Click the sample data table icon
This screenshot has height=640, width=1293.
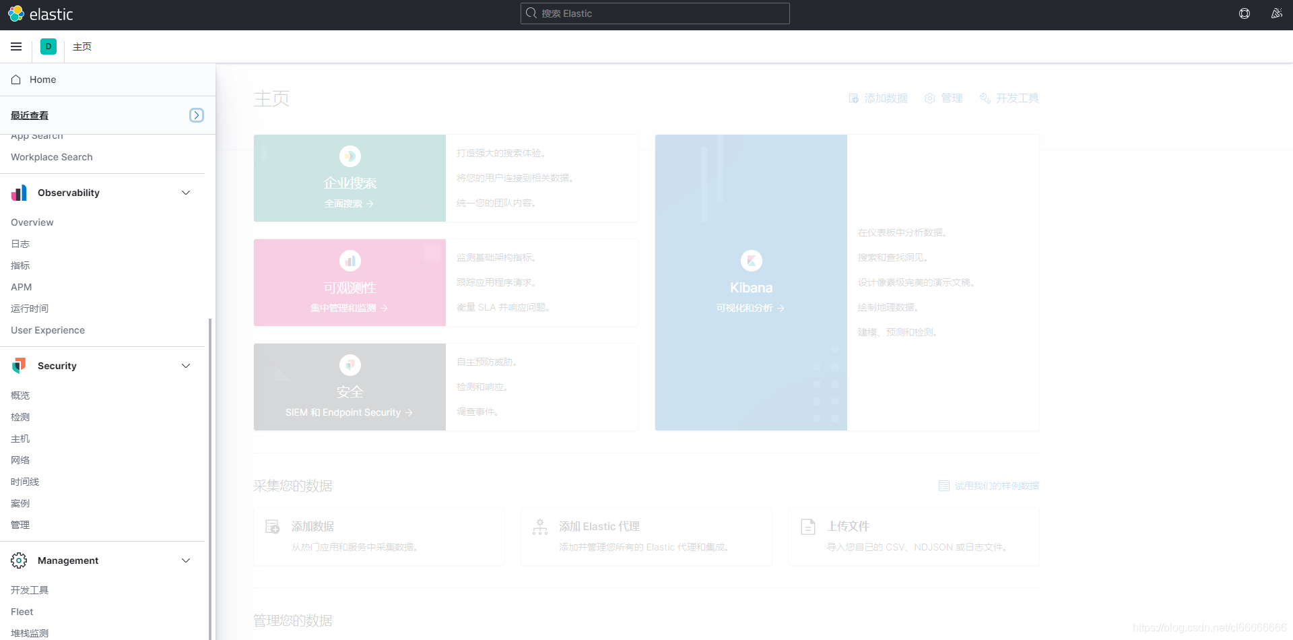(944, 486)
